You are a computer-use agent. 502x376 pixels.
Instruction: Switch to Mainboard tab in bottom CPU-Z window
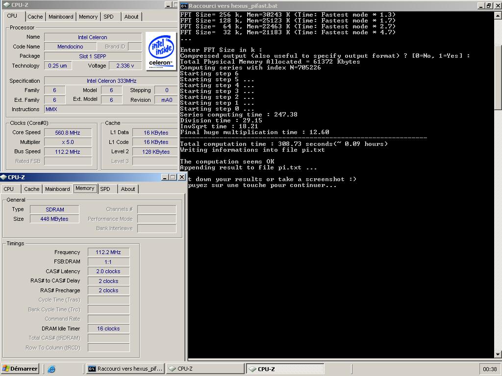(57, 189)
